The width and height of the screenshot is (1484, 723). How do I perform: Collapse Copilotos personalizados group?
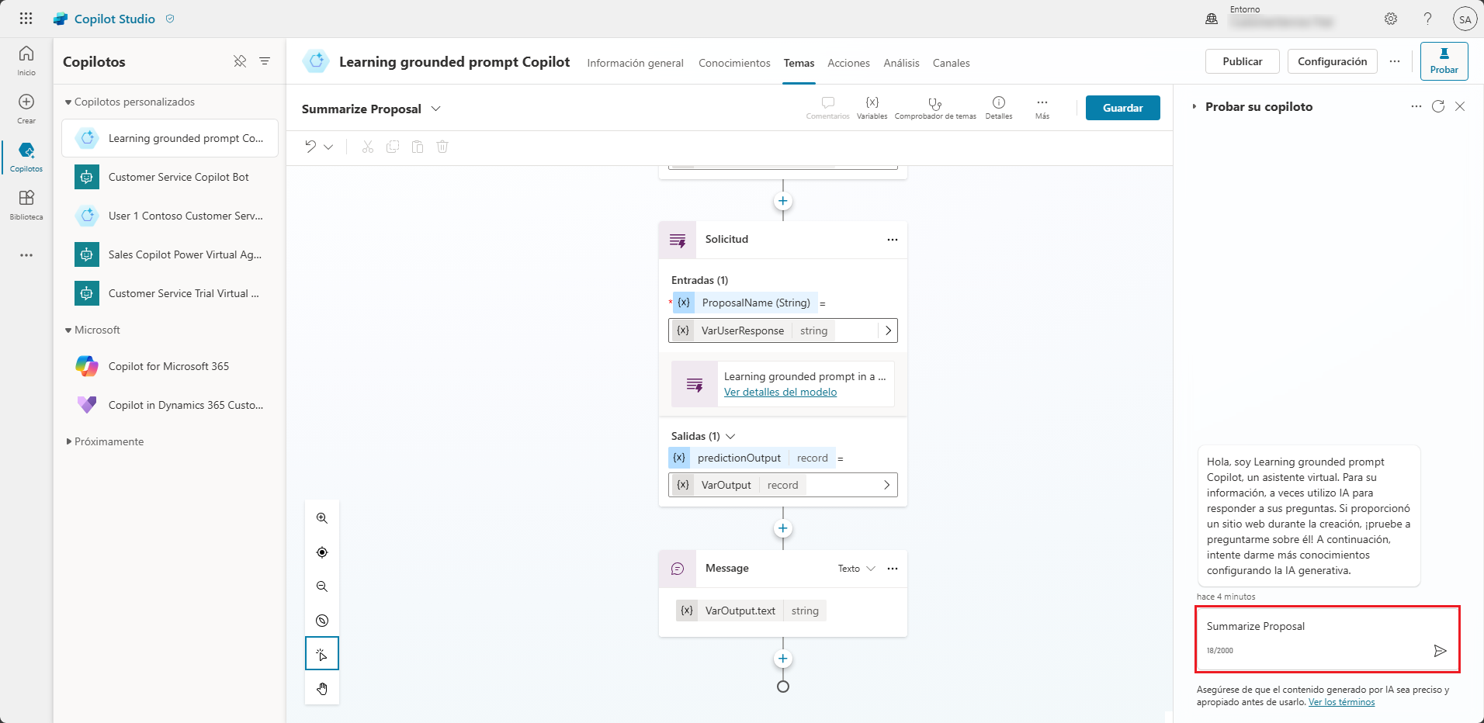(x=68, y=102)
